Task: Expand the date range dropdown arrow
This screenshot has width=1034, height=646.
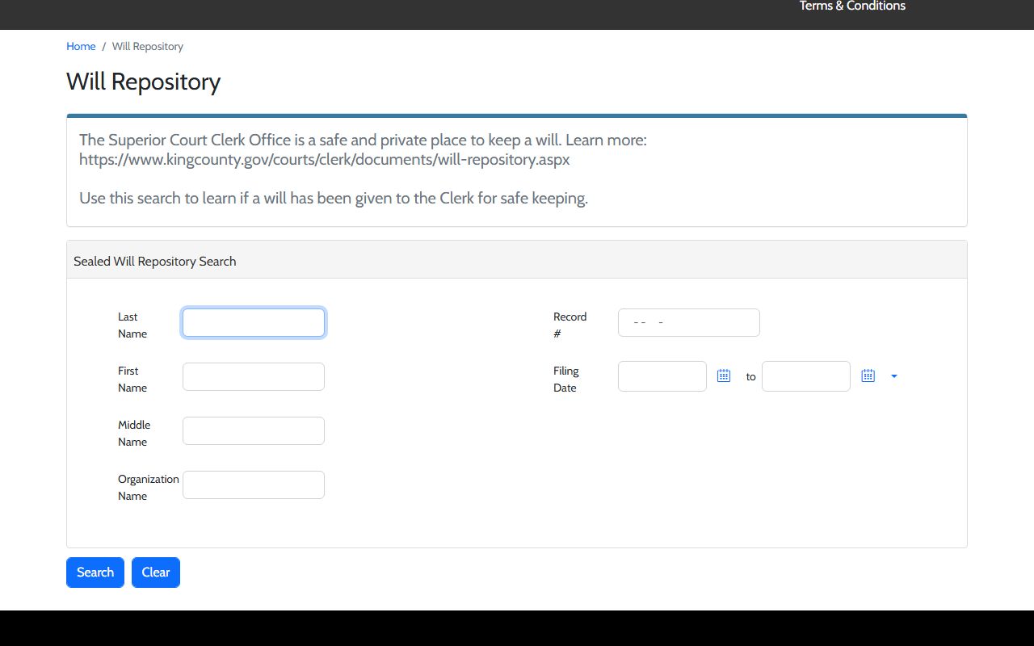Action: (x=893, y=376)
